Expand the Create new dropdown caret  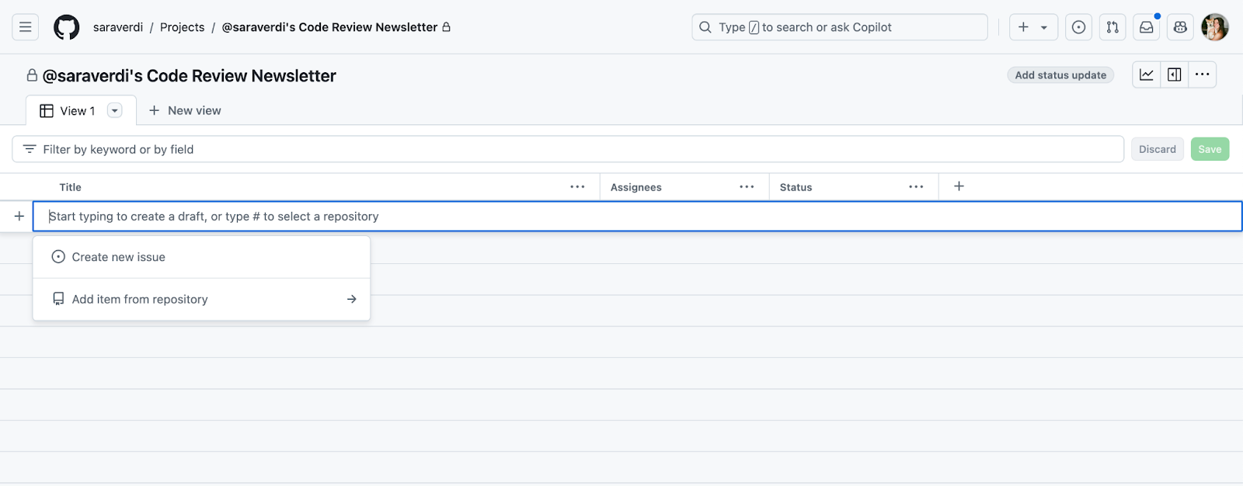point(1045,27)
